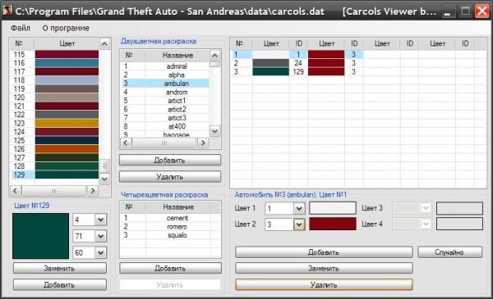This screenshot has height=299, width=493.
Task: Select color swatch number 128
Action: point(67,166)
